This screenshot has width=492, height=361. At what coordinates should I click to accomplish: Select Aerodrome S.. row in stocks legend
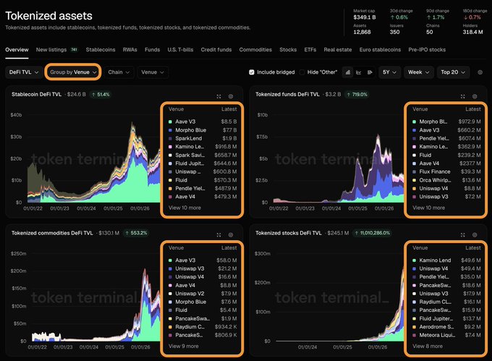click(446, 327)
